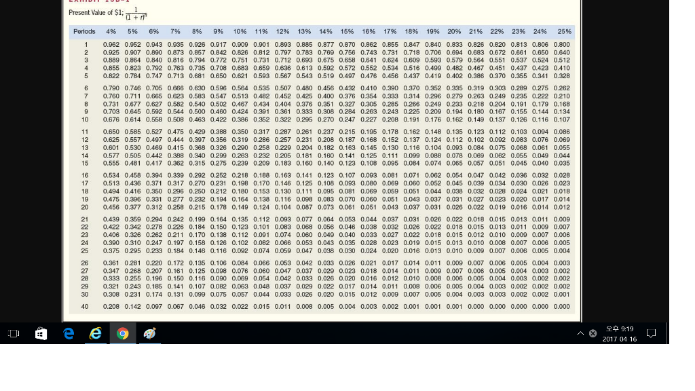This screenshot has height=391, width=695.
Task: Click the period 40 row label
Action: click(x=85, y=306)
